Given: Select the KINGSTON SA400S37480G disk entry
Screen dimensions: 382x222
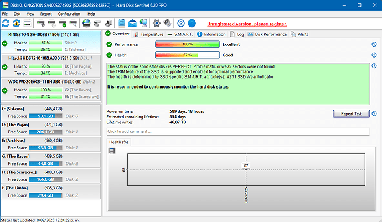Looking at the screenshot, I should point(51,42).
